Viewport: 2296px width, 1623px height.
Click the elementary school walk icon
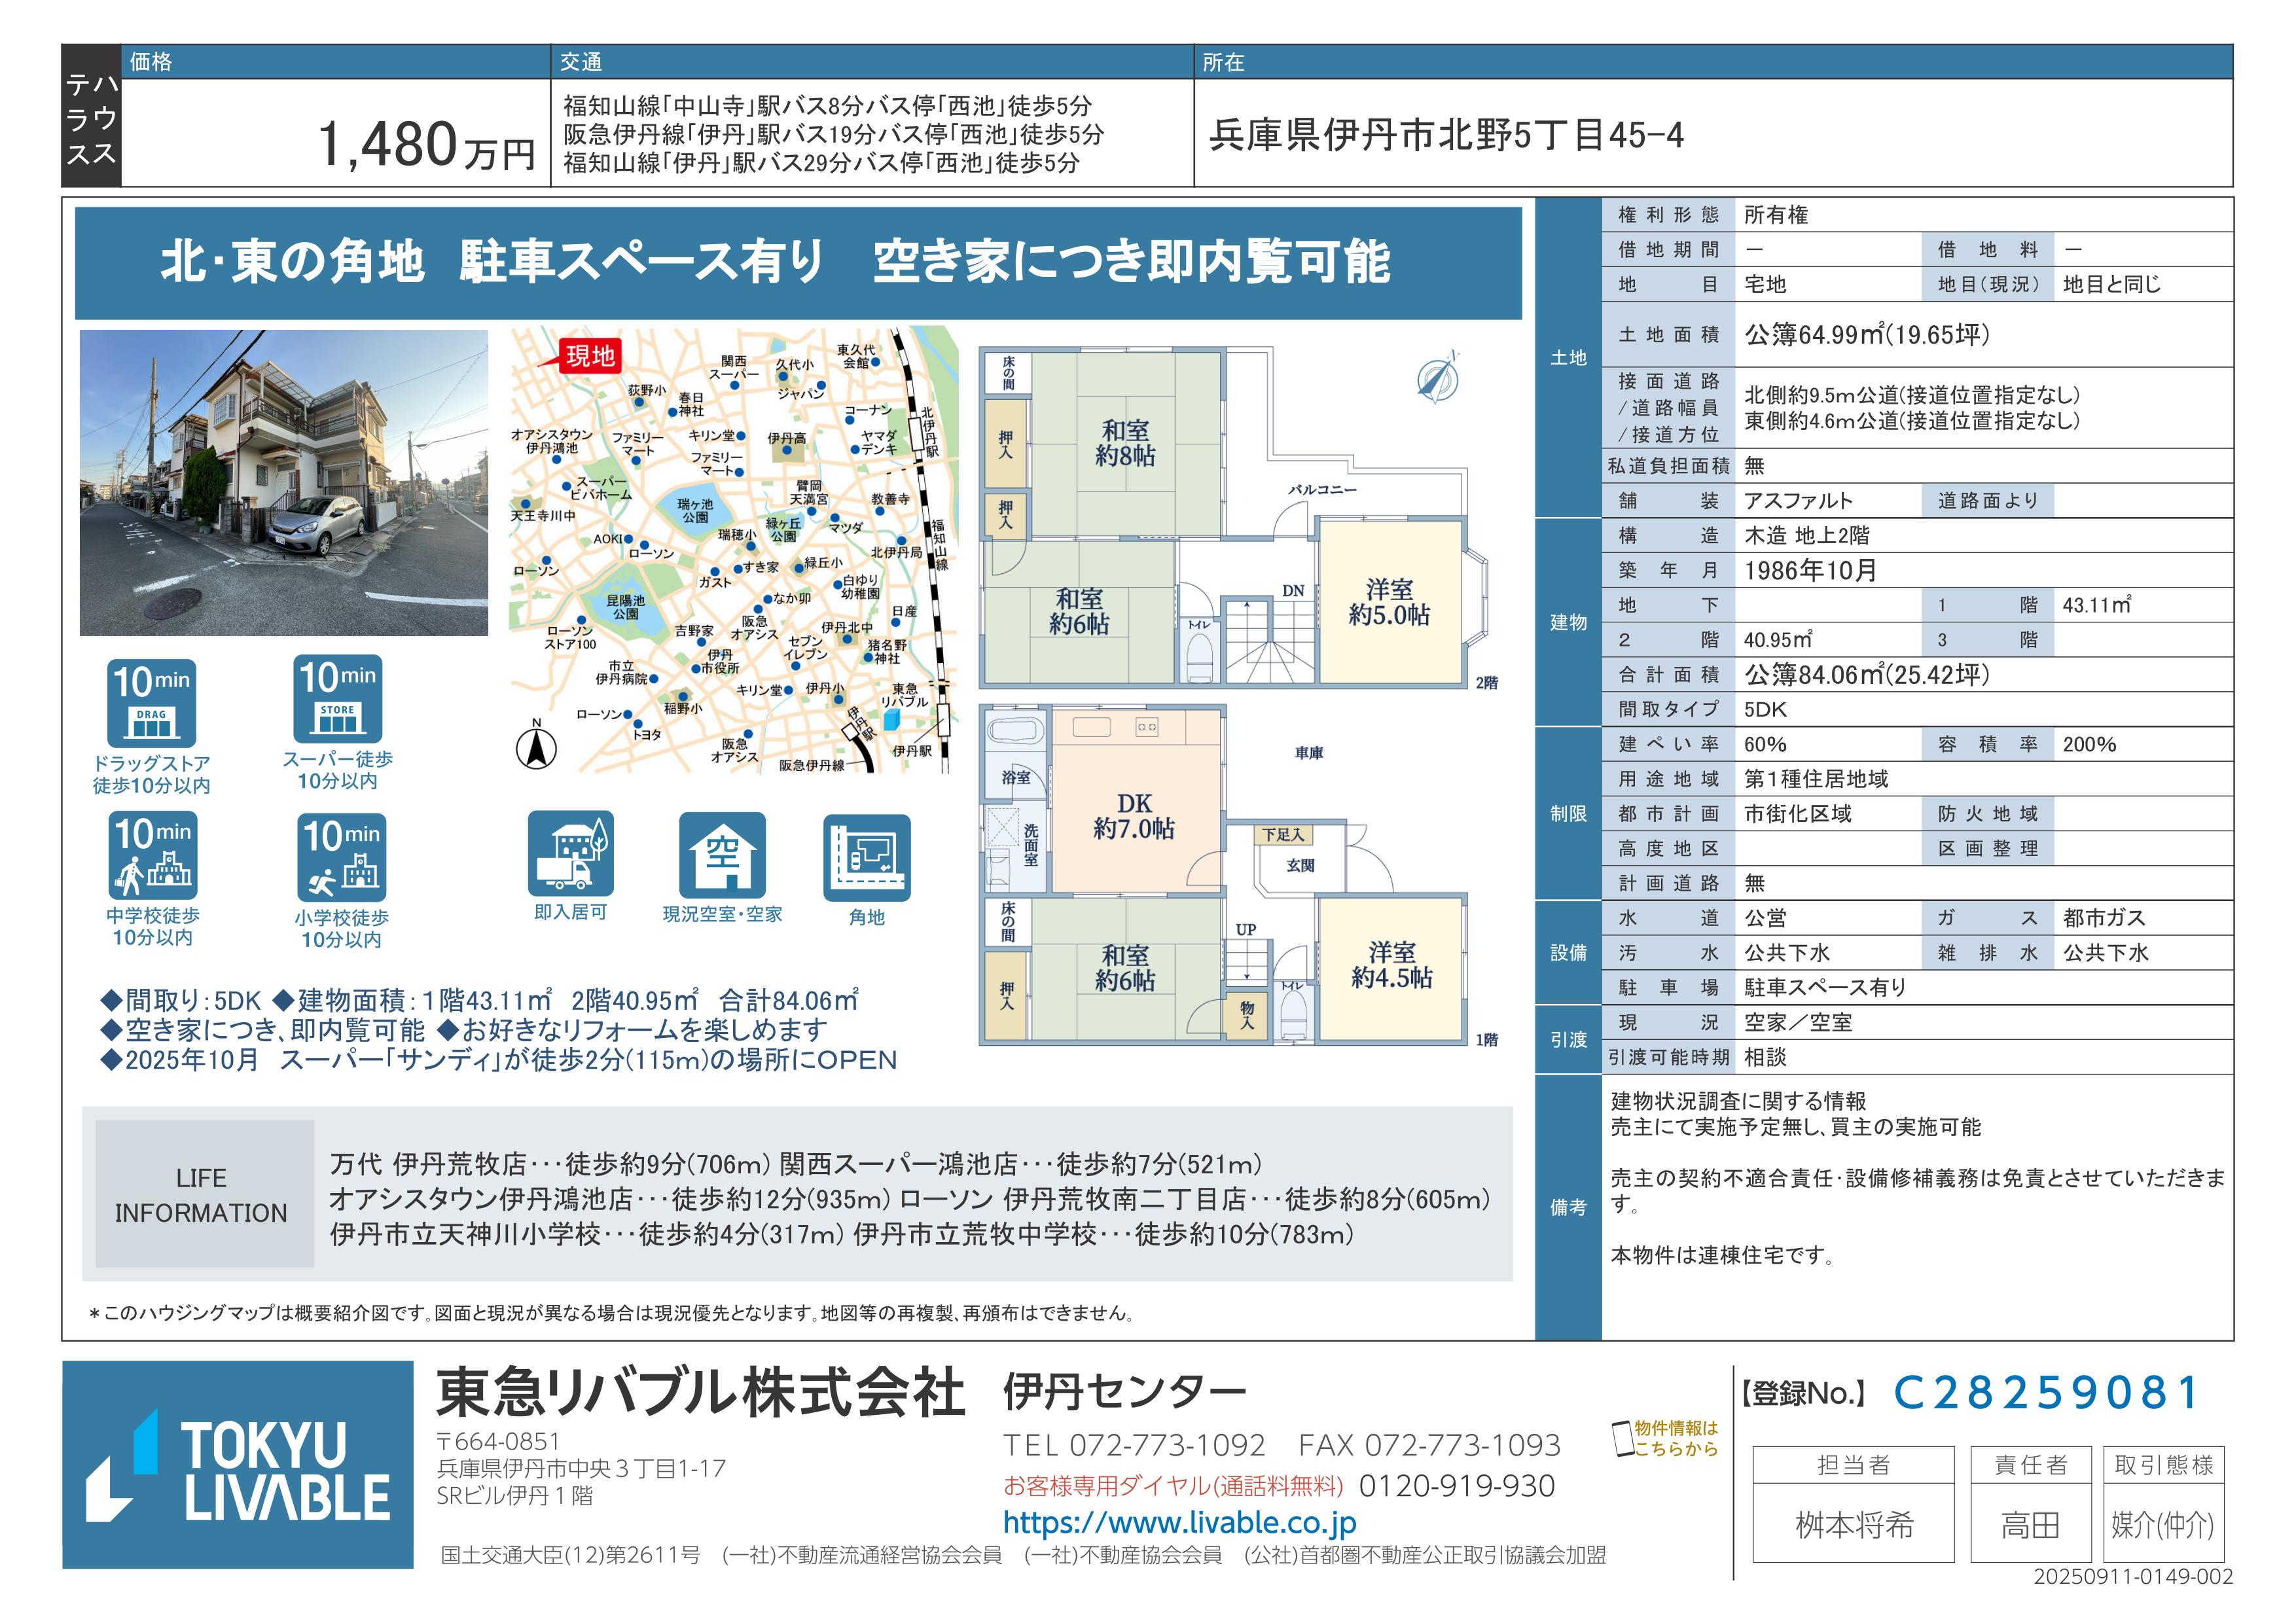(341, 858)
